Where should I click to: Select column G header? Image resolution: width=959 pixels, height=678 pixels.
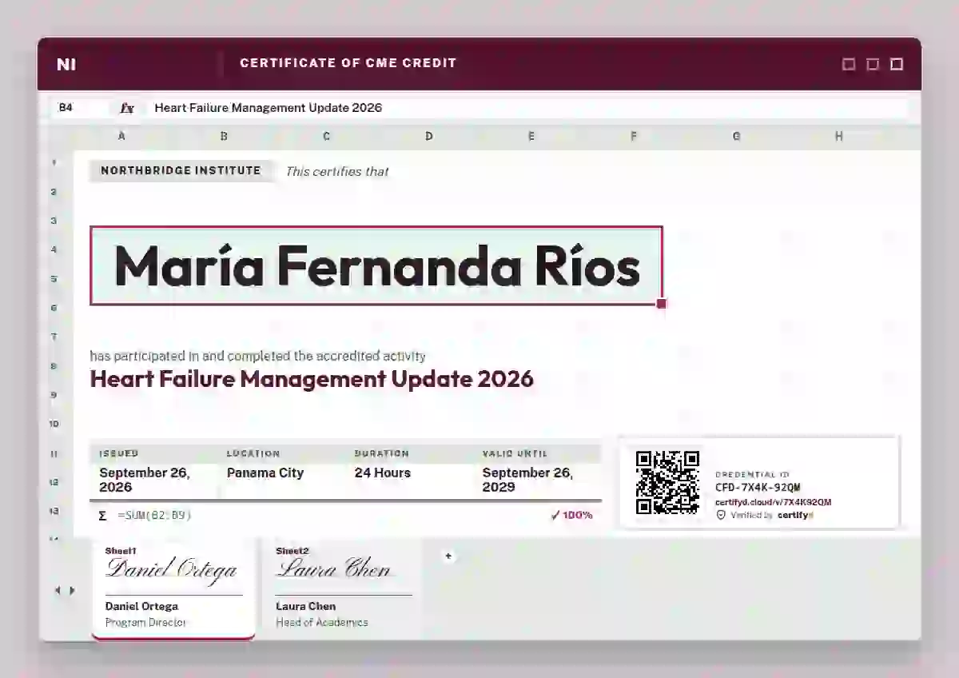736,137
